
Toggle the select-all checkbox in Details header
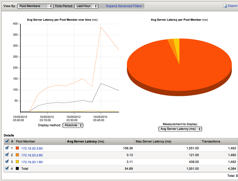pyautogui.click(x=7, y=141)
